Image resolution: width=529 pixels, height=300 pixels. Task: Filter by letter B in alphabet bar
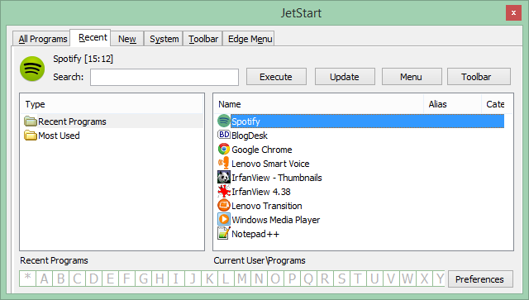[60, 279]
